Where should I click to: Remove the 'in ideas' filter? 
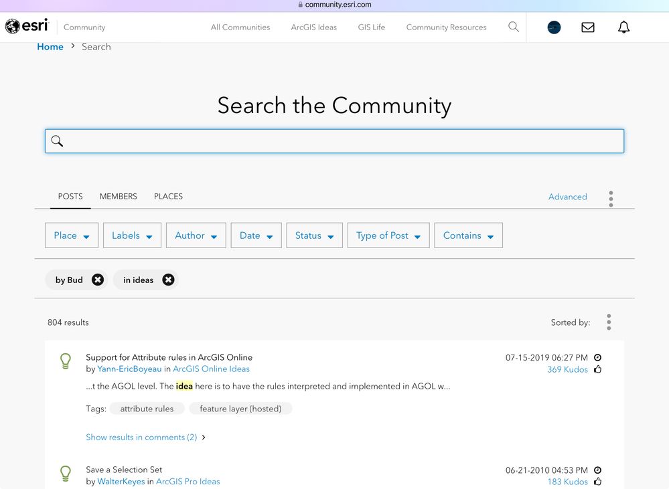click(x=169, y=280)
